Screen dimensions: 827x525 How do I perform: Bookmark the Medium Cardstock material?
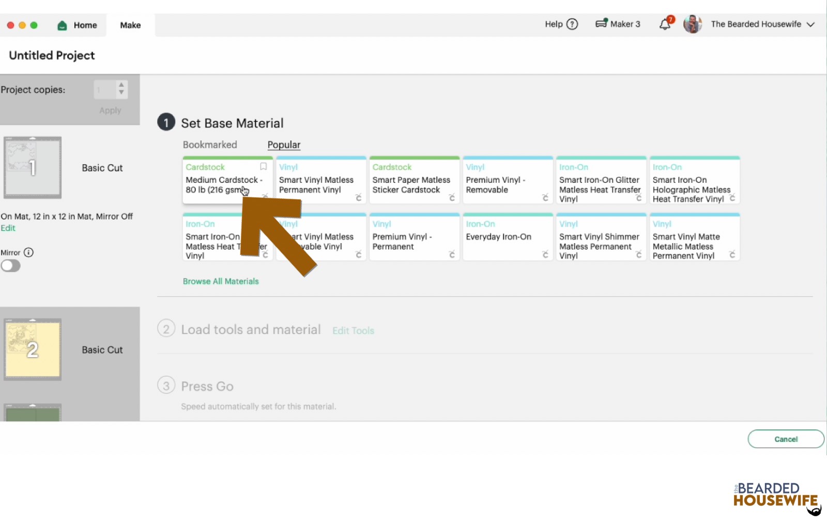263,167
